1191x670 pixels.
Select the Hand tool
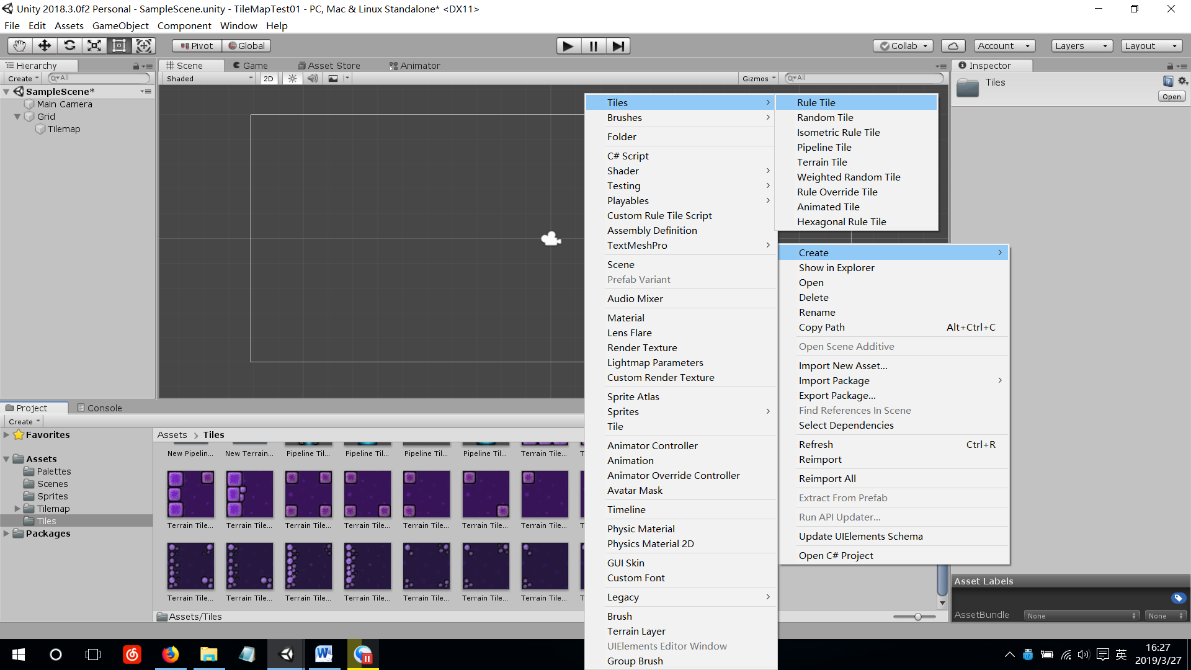20,46
